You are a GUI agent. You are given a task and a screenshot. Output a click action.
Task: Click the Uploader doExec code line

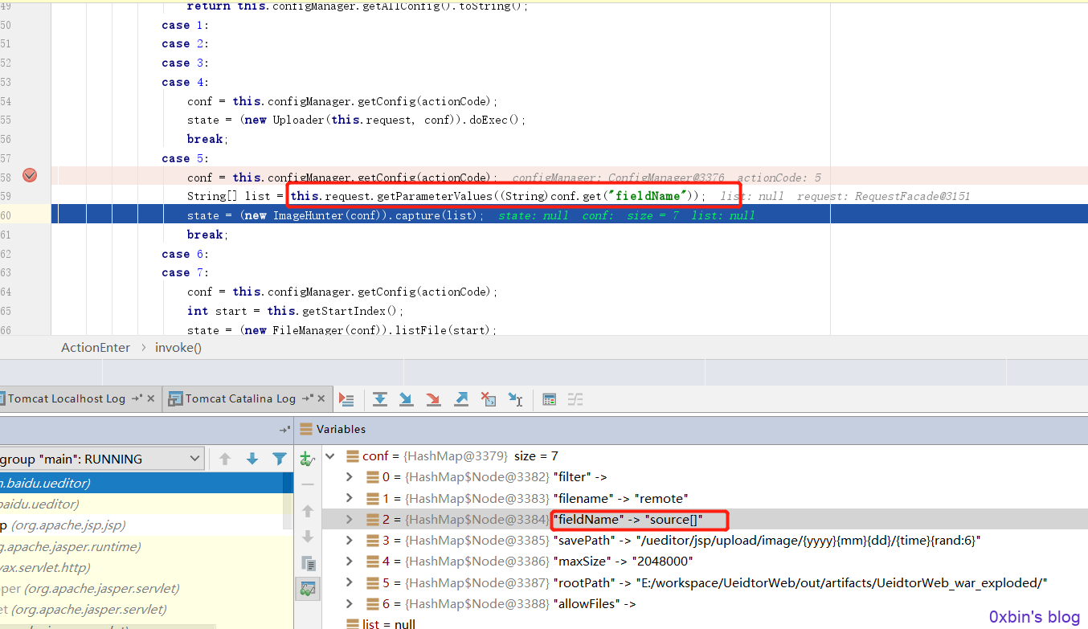[356, 120]
